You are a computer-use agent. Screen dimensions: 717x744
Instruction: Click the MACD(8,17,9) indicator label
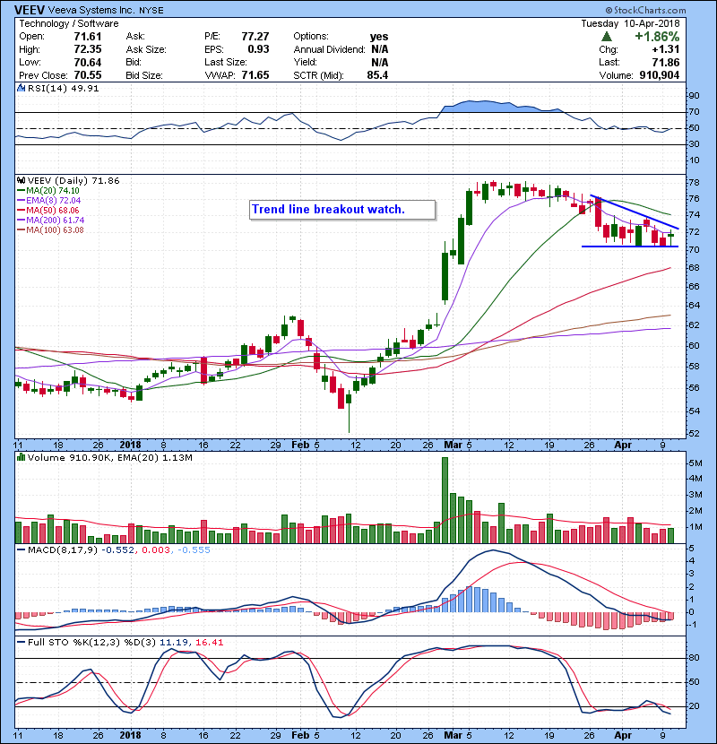(62, 549)
